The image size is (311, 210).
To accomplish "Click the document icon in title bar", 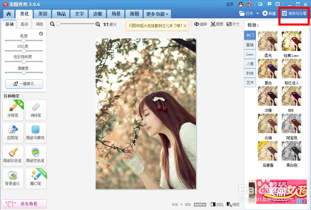I will click(x=260, y=4).
